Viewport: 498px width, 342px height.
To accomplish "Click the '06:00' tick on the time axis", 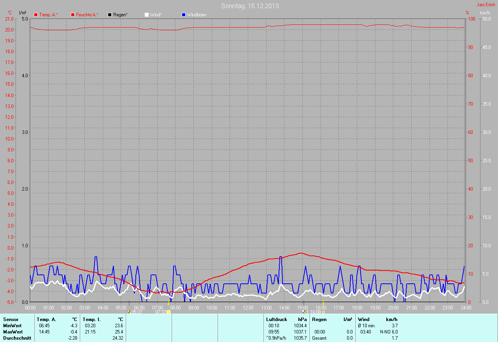I will (139, 308).
